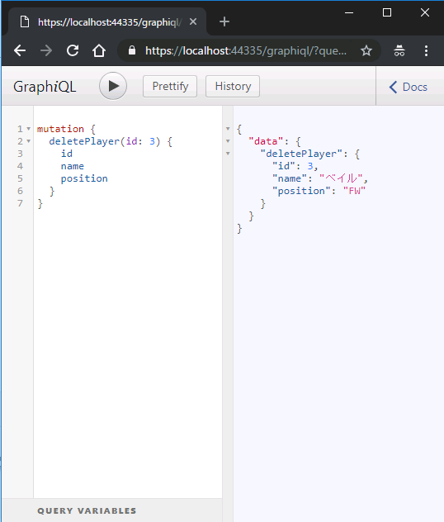
Task: Click the Prettify button
Action: click(170, 86)
